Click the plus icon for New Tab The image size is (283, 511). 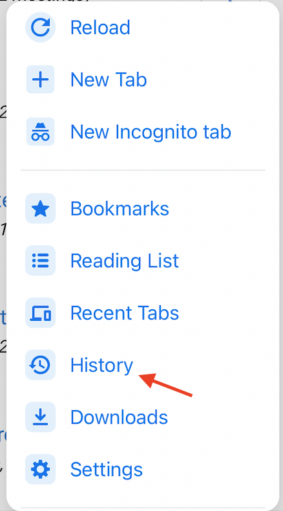coord(40,80)
